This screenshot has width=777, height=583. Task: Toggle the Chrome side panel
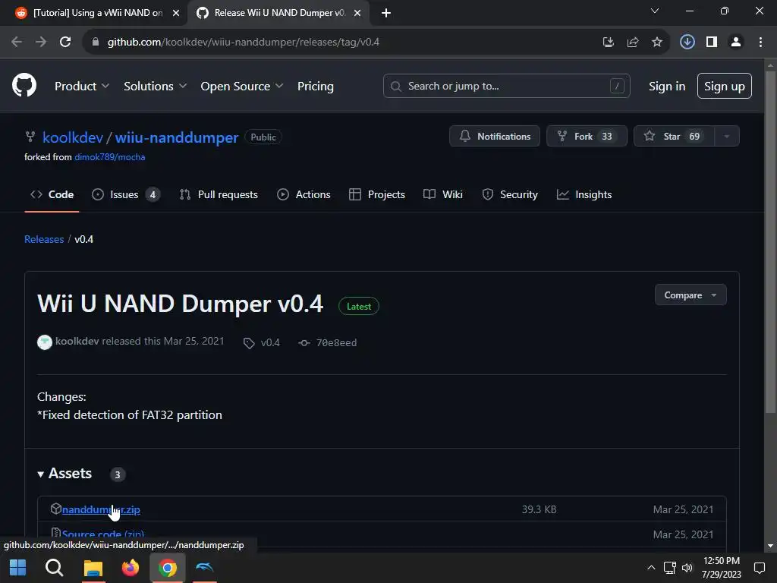coord(712,43)
